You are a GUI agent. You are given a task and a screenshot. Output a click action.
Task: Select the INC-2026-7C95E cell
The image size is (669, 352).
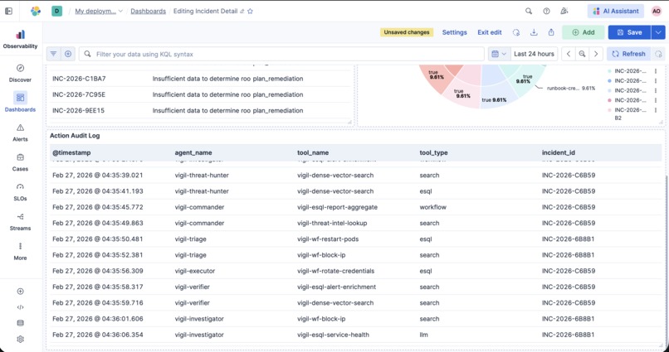(x=79, y=94)
